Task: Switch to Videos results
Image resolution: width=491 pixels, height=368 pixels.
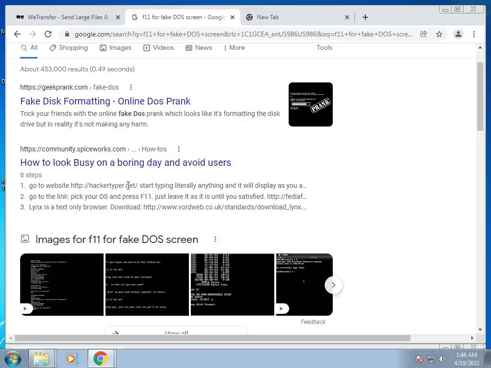Action: (x=158, y=48)
